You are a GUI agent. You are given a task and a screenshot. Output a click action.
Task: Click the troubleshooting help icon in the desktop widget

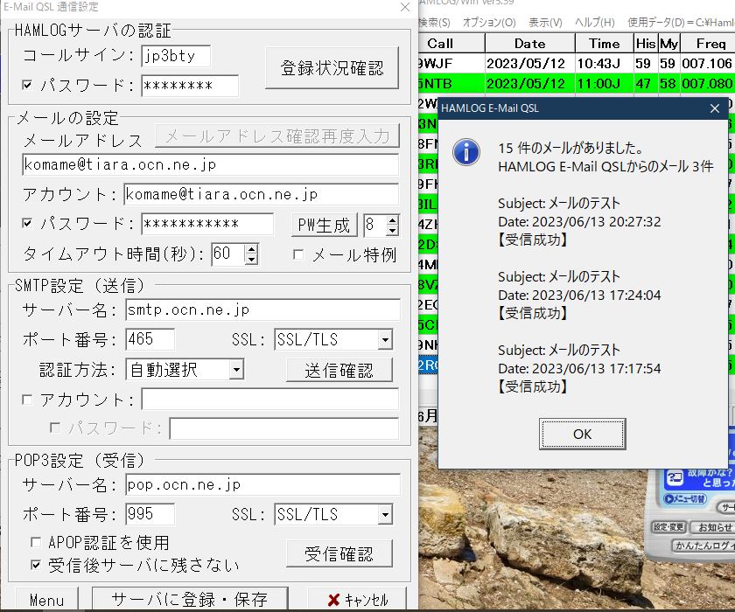(x=675, y=479)
